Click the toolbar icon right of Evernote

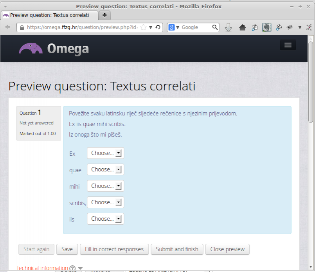click(x=279, y=27)
